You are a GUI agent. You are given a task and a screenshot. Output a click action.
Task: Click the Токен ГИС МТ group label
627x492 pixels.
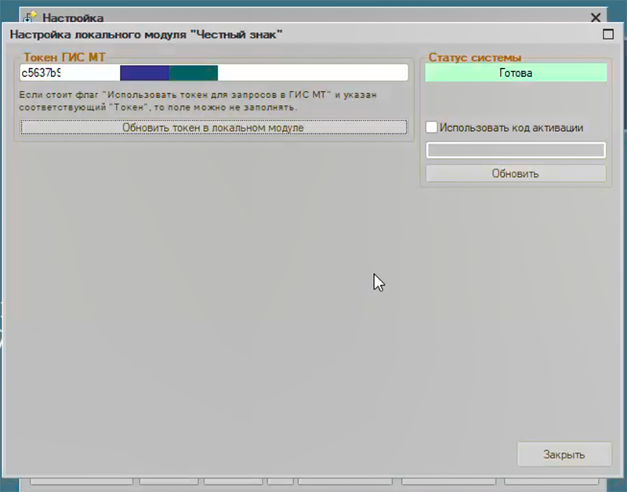tap(64, 57)
